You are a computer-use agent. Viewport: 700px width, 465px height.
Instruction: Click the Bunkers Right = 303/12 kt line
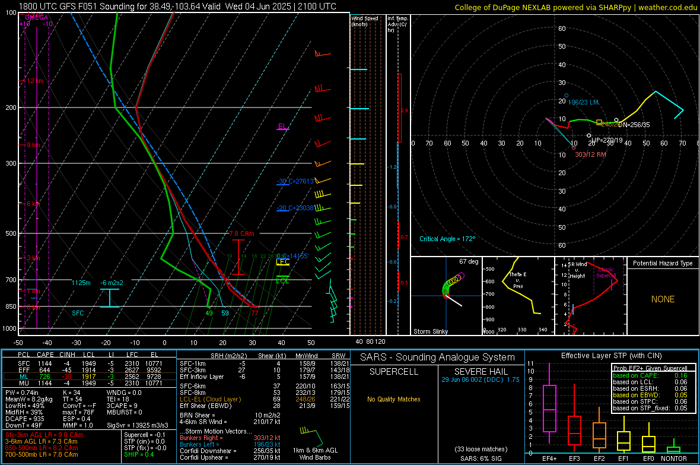click(x=230, y=438)
